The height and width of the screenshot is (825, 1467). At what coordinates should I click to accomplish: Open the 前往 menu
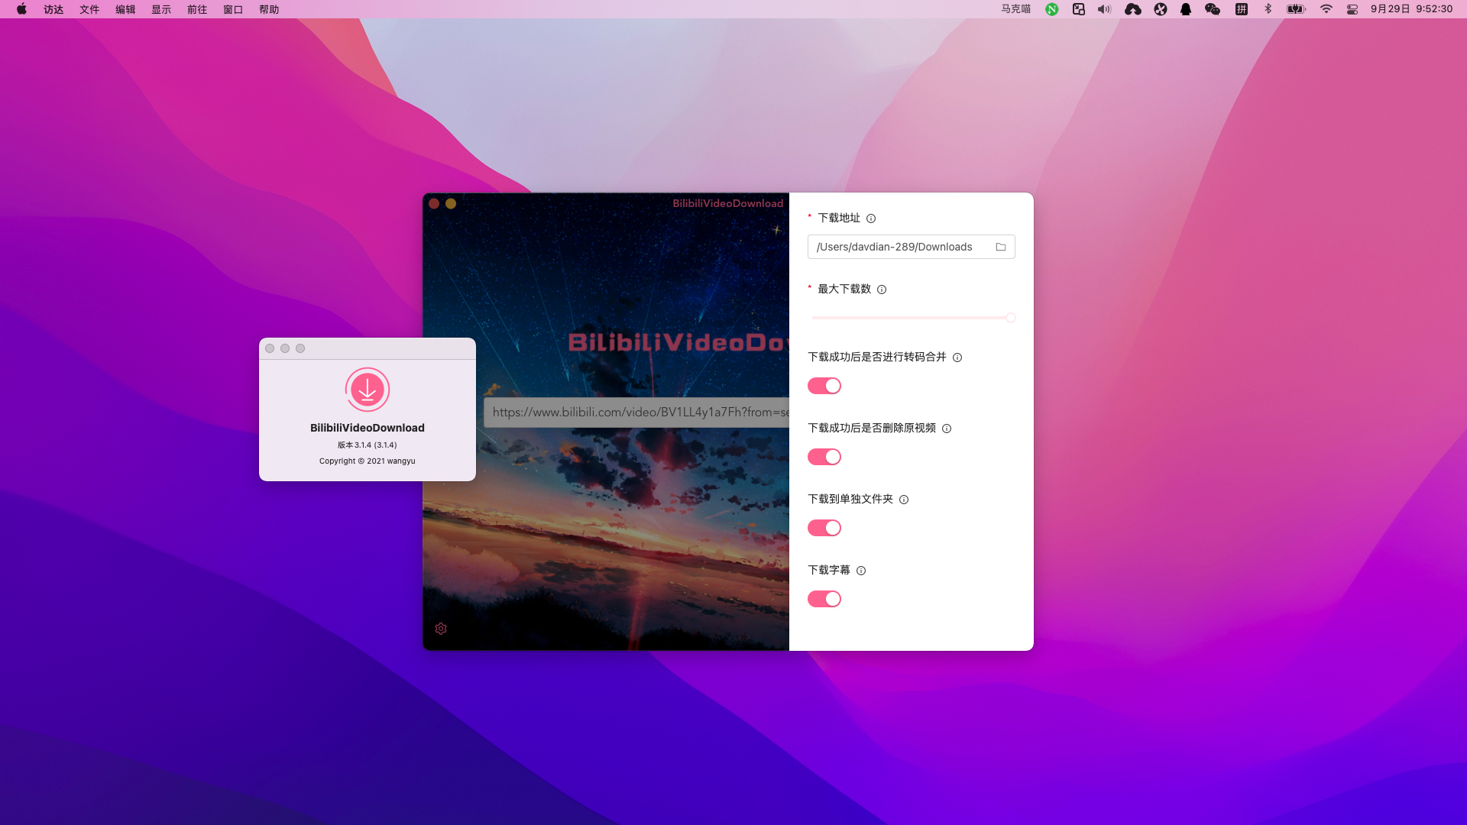(197, 9)
